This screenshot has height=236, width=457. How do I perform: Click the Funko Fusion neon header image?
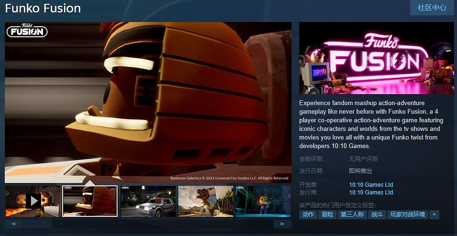(376, 58)
